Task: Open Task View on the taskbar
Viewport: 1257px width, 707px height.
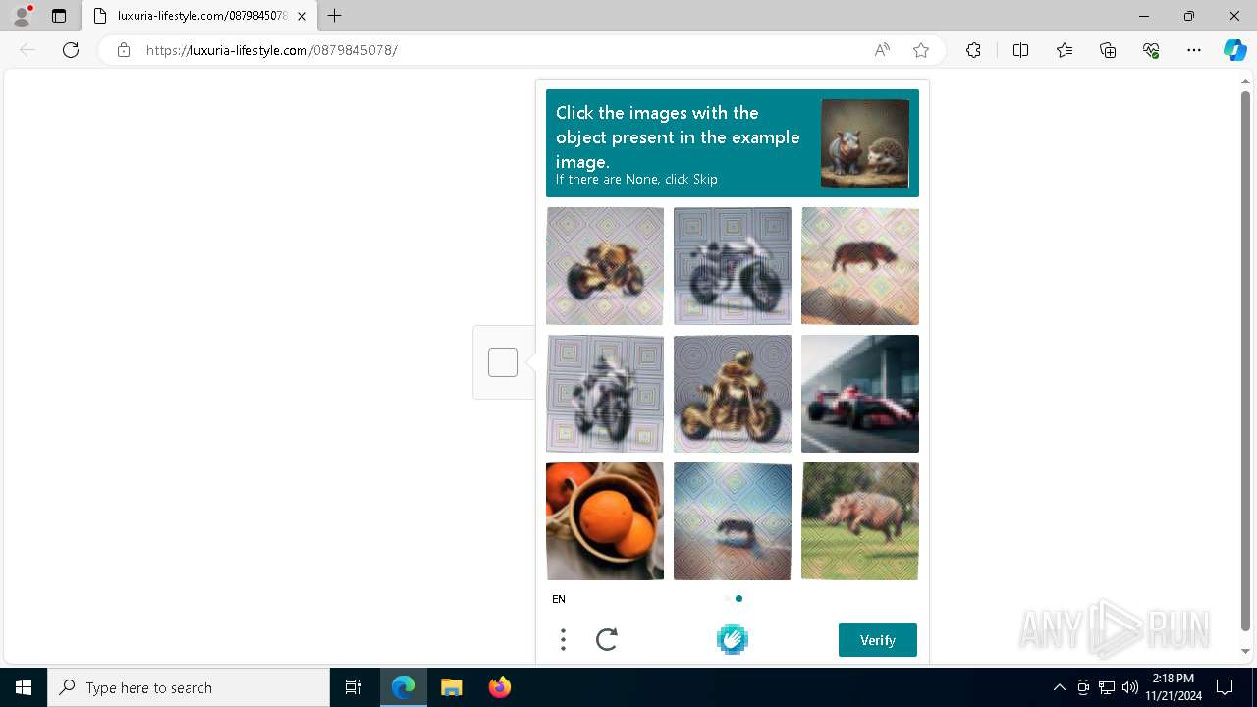Action: [x=354, y=687]
